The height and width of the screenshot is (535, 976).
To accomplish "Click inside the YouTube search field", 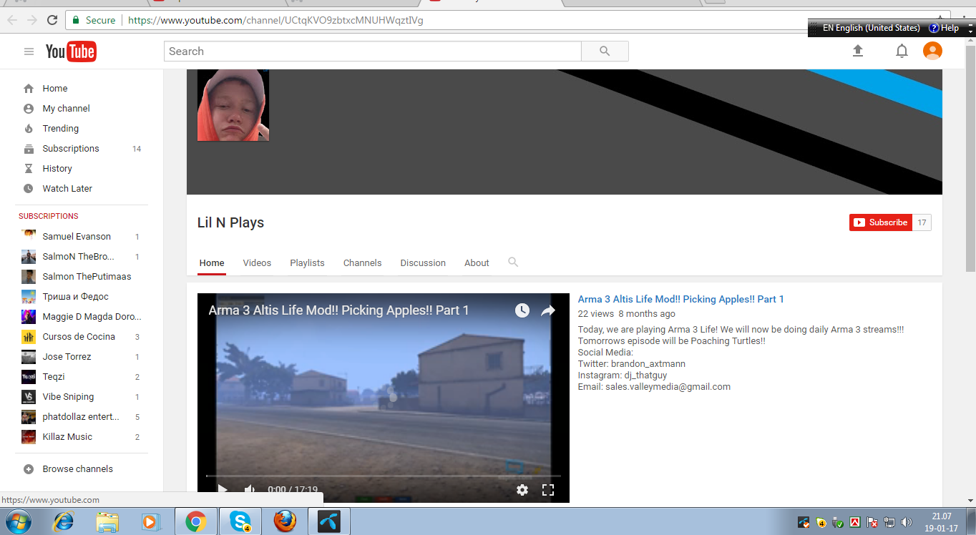I will pyautogui.click(x=372, y=51).
